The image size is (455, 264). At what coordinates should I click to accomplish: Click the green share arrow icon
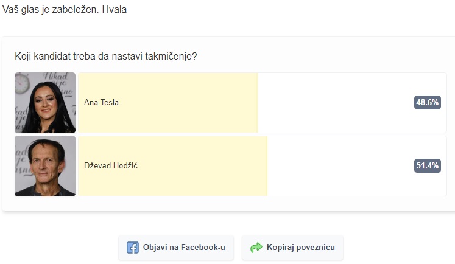coord(256,248)
